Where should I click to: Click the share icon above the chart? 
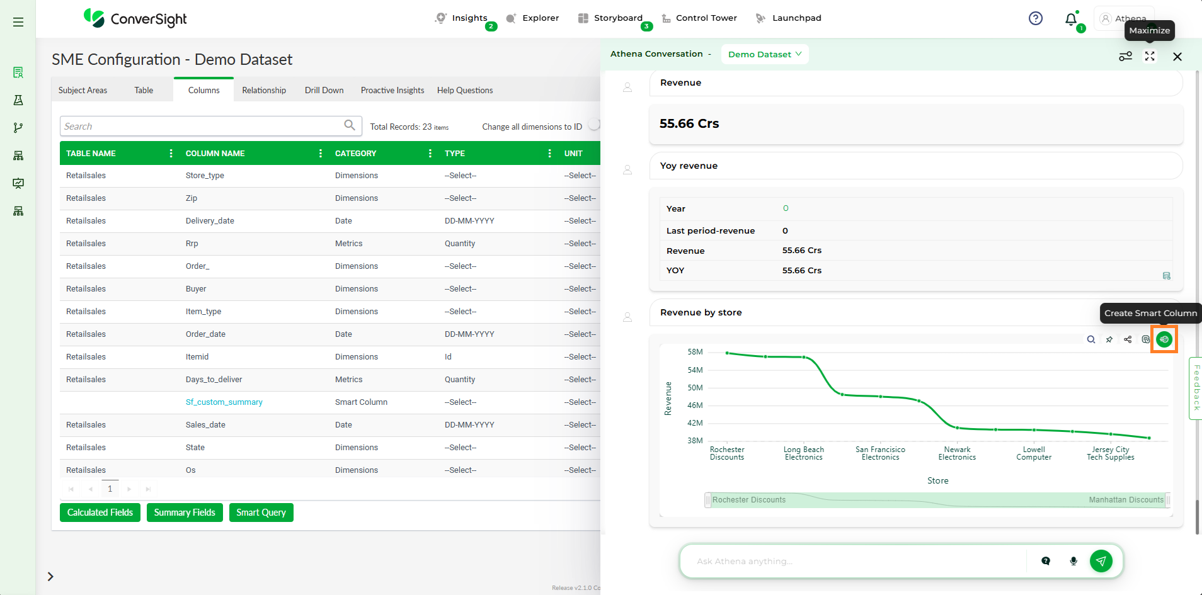(1128, 339)
